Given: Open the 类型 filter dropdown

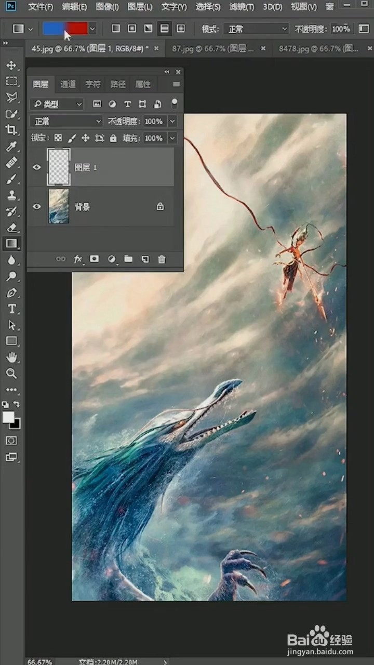Looking at the screenshot, I should click(57, 104).
